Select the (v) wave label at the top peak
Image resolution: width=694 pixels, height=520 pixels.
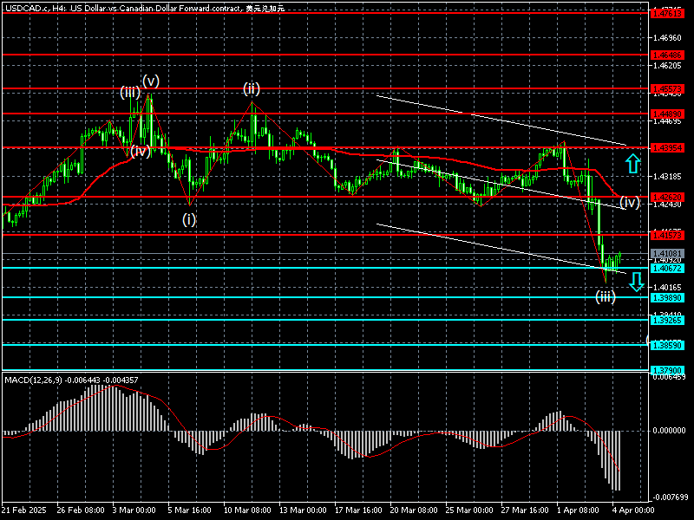tap(151, 81)
